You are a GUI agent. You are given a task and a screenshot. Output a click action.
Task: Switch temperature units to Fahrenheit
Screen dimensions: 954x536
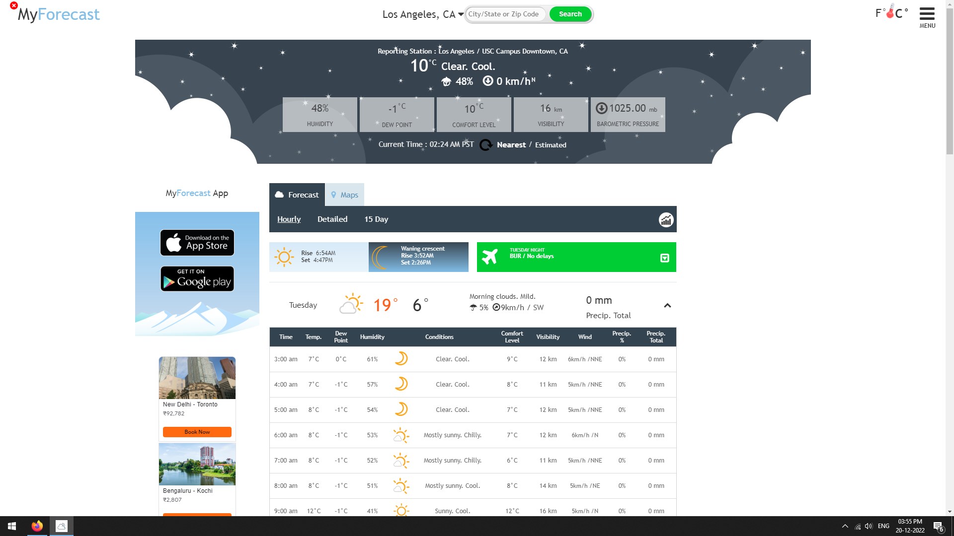(x=878, y=13)
